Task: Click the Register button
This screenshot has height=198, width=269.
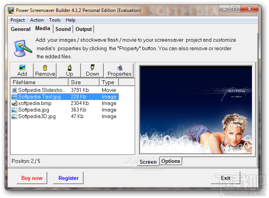Action: pos(69,178)
